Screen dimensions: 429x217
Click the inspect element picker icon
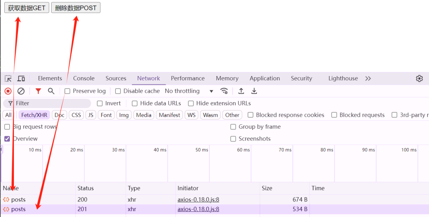click(8, 78)
